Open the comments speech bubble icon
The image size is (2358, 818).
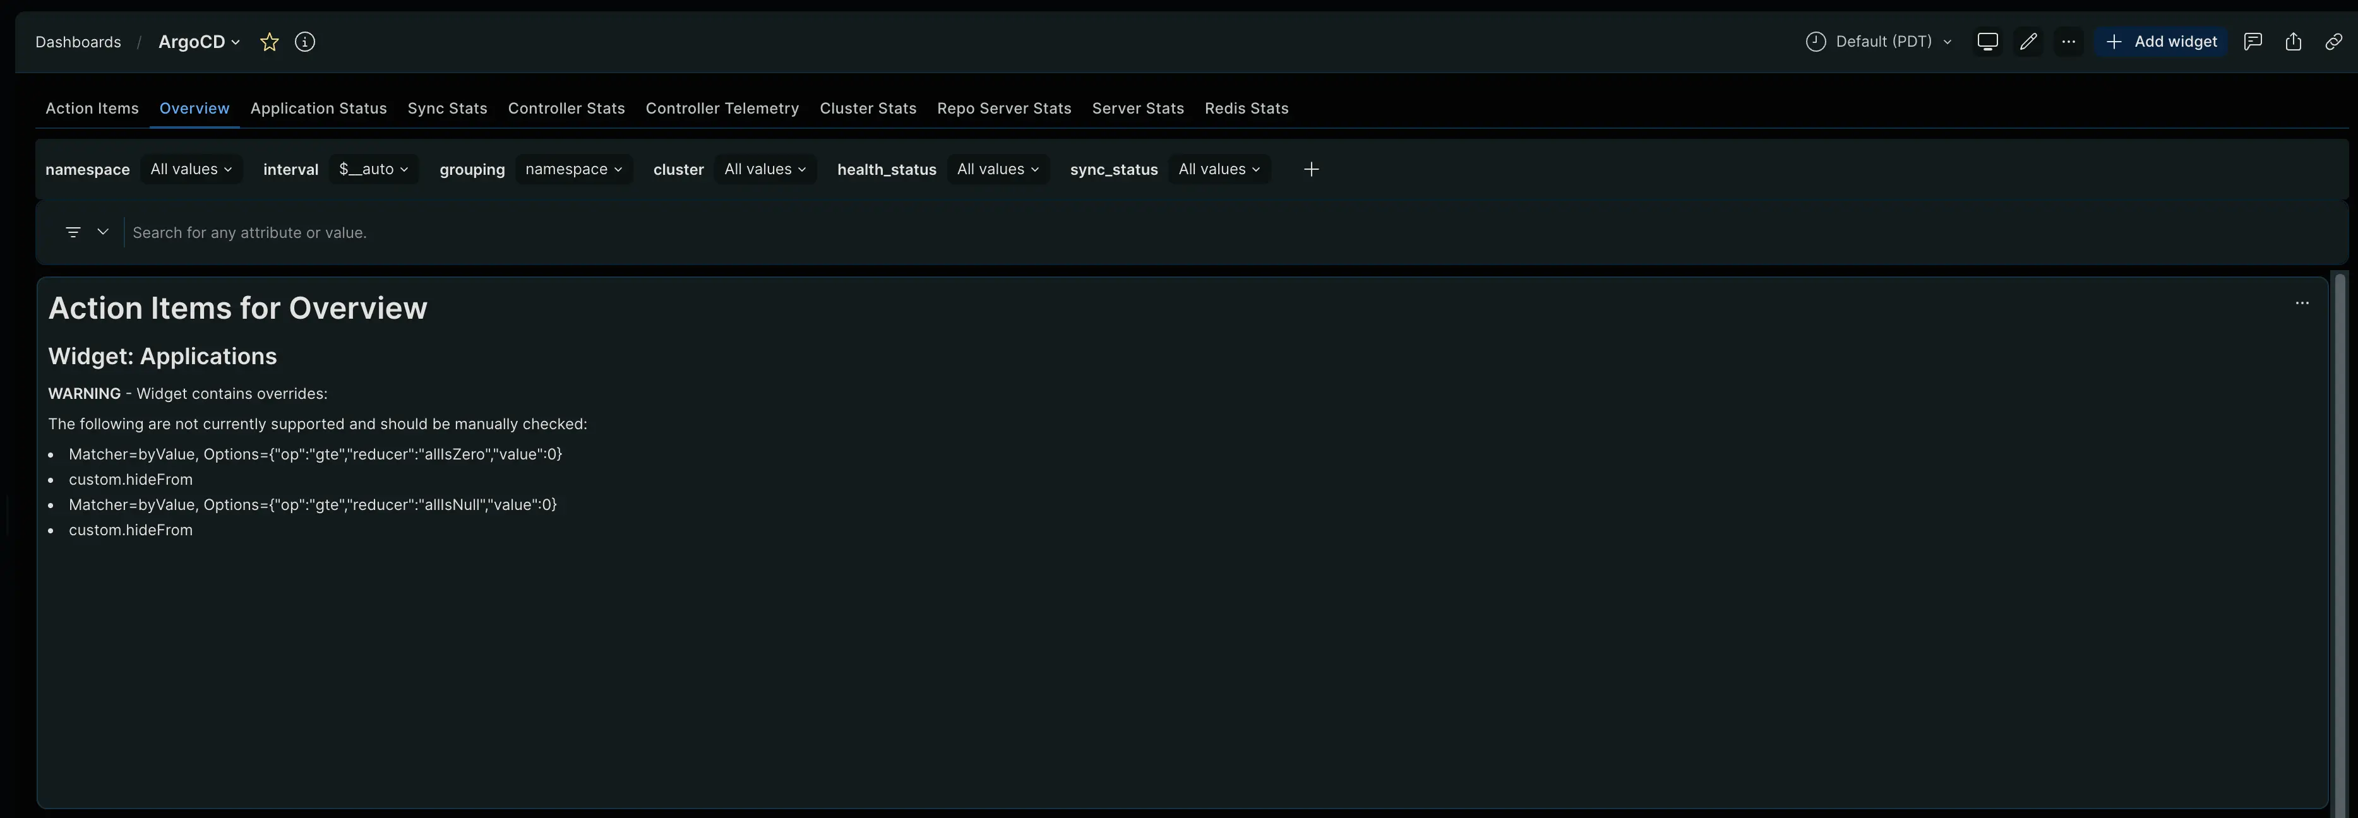coord(2253,42)
